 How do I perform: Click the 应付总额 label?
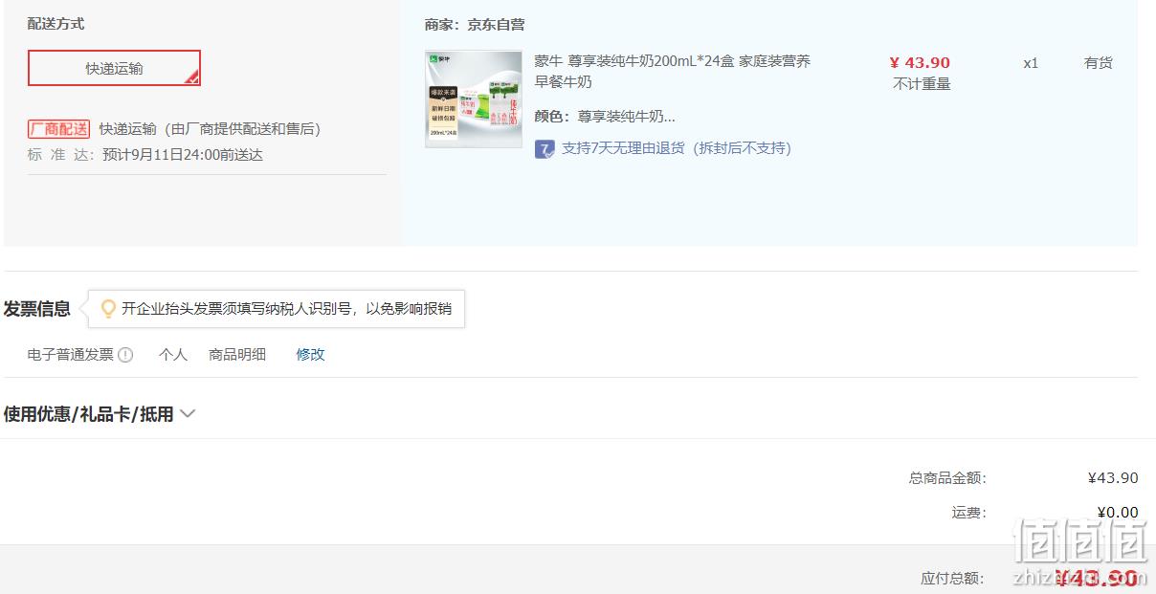(x=953, y=578)
